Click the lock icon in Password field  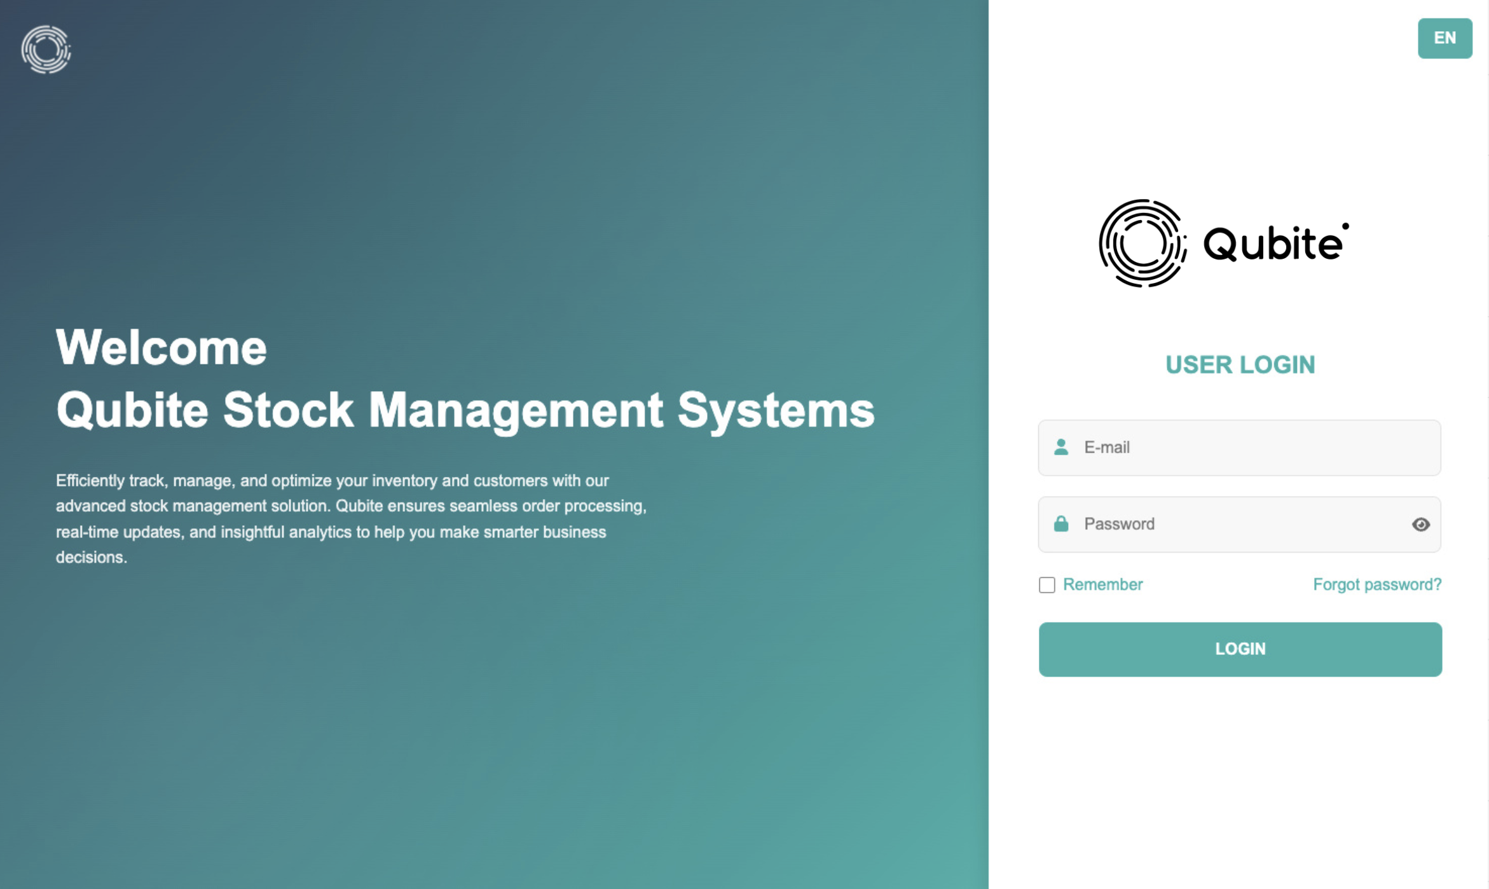coord(1060,524)
